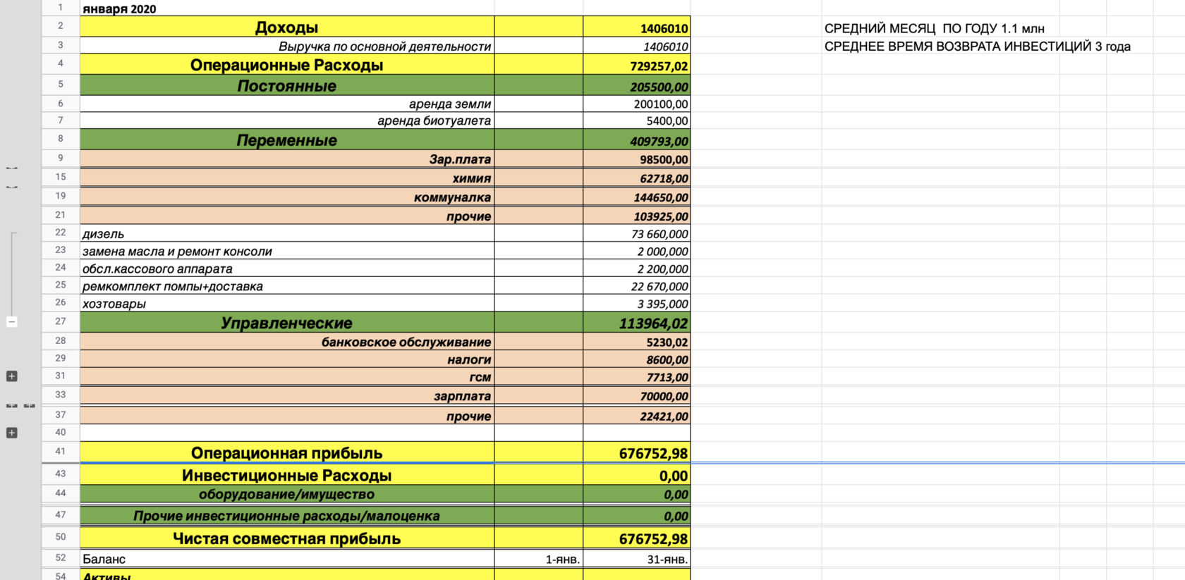Select the 'Инвестиционные Расходы' cell
Screen dimensions: 1185x580
(x=287, y=475)
